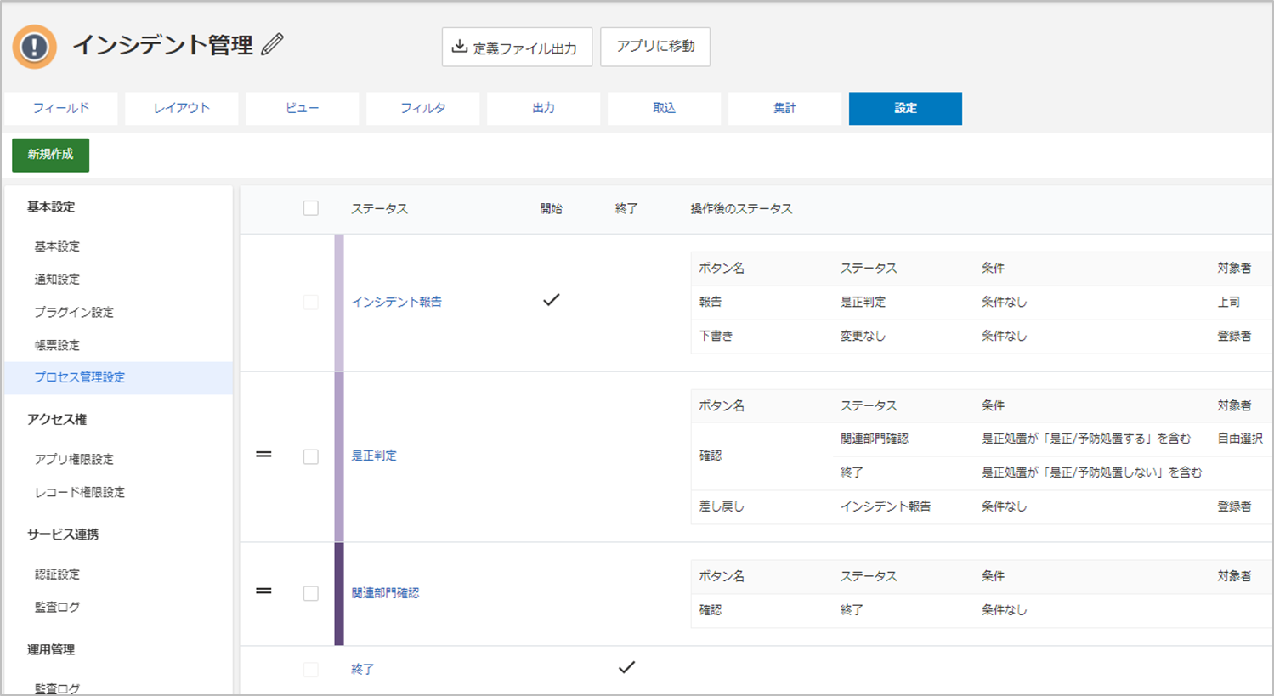Click the ステータス column header of main table
Image resolution: width=1274 pixels, height=696 pixels.
(379, 209)
